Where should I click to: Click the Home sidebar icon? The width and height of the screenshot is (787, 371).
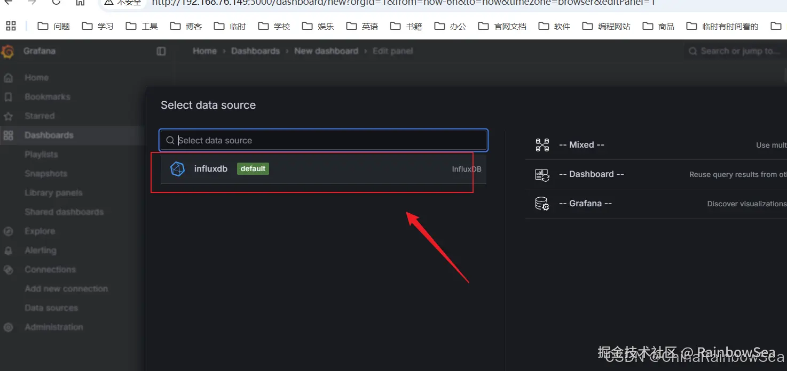point(8,78)
